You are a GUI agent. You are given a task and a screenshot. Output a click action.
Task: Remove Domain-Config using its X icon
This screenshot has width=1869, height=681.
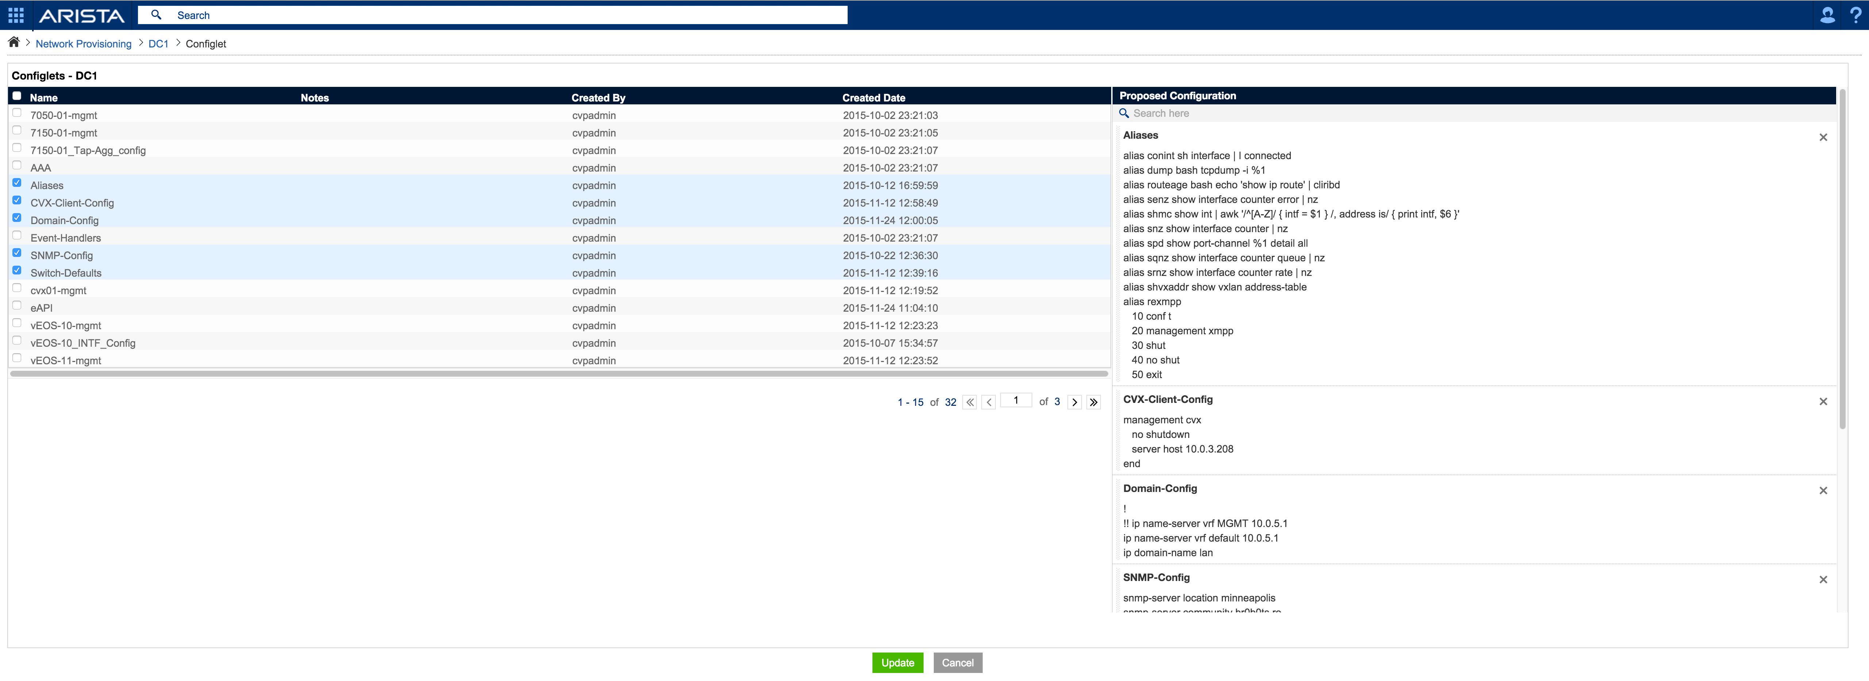(x=1823, y=491)
